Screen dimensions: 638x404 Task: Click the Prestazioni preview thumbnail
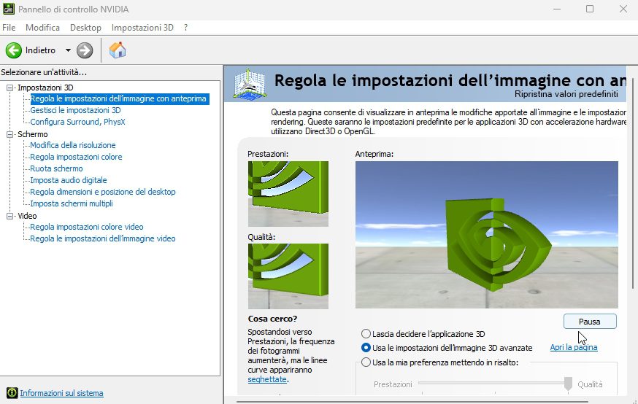(x=288, y=193)
